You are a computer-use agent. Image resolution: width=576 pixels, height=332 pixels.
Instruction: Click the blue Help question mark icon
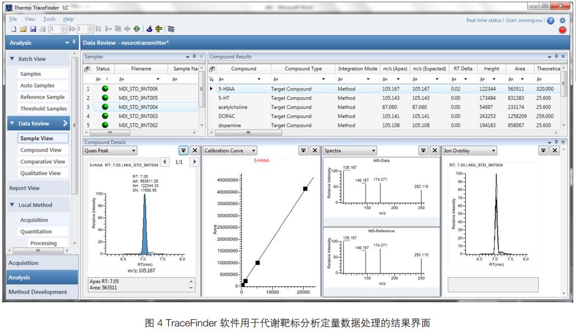[x=550, y=21]
